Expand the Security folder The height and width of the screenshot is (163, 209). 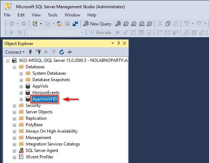point(14,106)
